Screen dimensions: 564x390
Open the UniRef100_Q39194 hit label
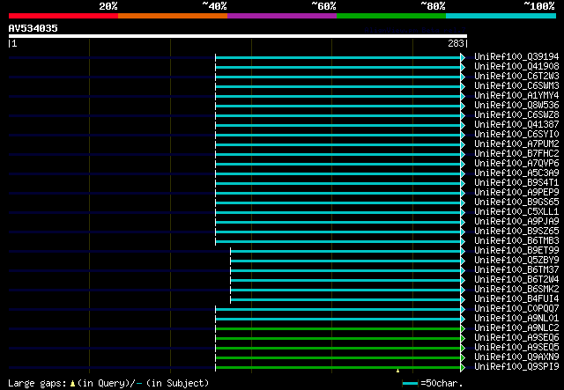tap(516, 57)
